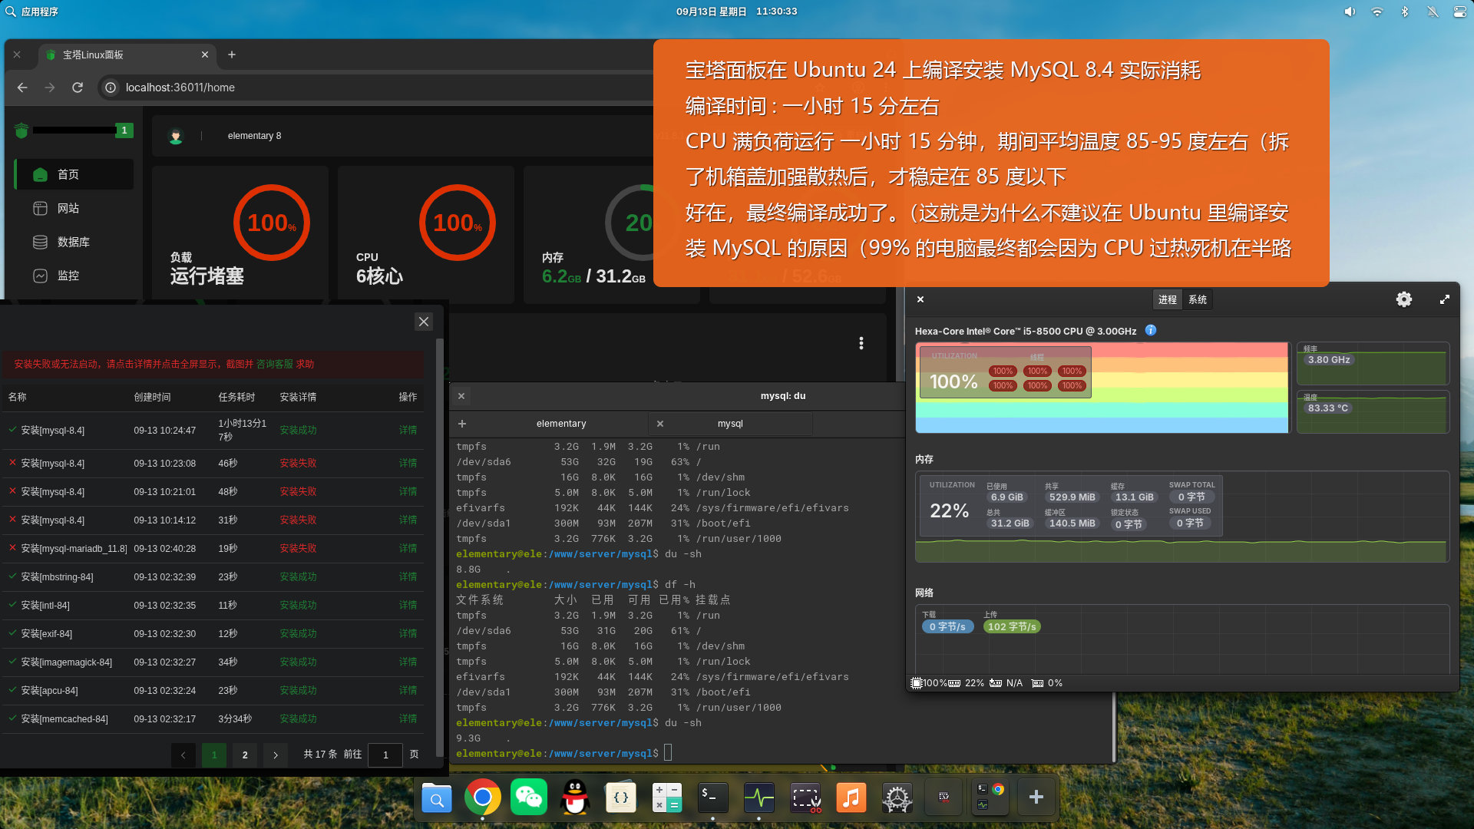Open the Code editor dock icon
1474x829 pixels.
621,798
